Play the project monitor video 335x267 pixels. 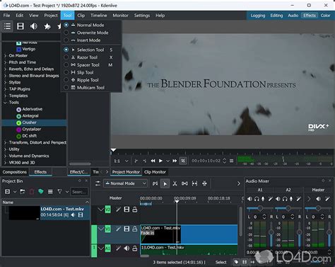click(x=160, y=161)
